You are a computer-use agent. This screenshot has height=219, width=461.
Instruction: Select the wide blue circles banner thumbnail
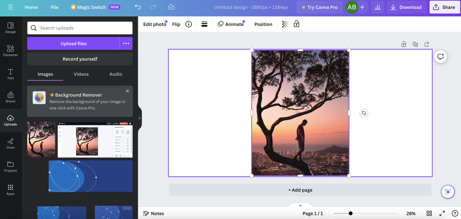(x=90, y=176)
